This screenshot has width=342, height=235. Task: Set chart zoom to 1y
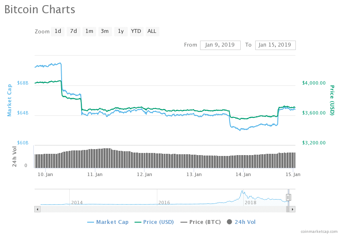pyautogui.click(x=121, y=31)
